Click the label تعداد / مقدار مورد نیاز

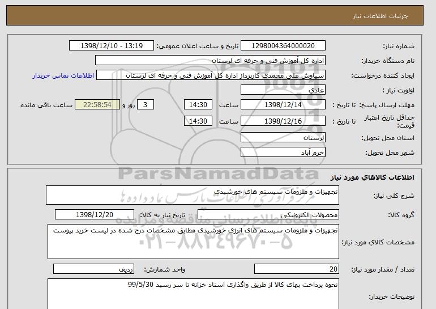383,269
